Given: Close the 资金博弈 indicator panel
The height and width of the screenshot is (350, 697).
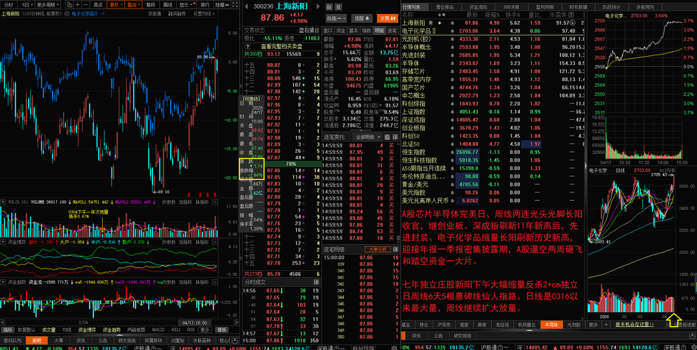Looking at the screenshot, I should click(x=215, y=242).
